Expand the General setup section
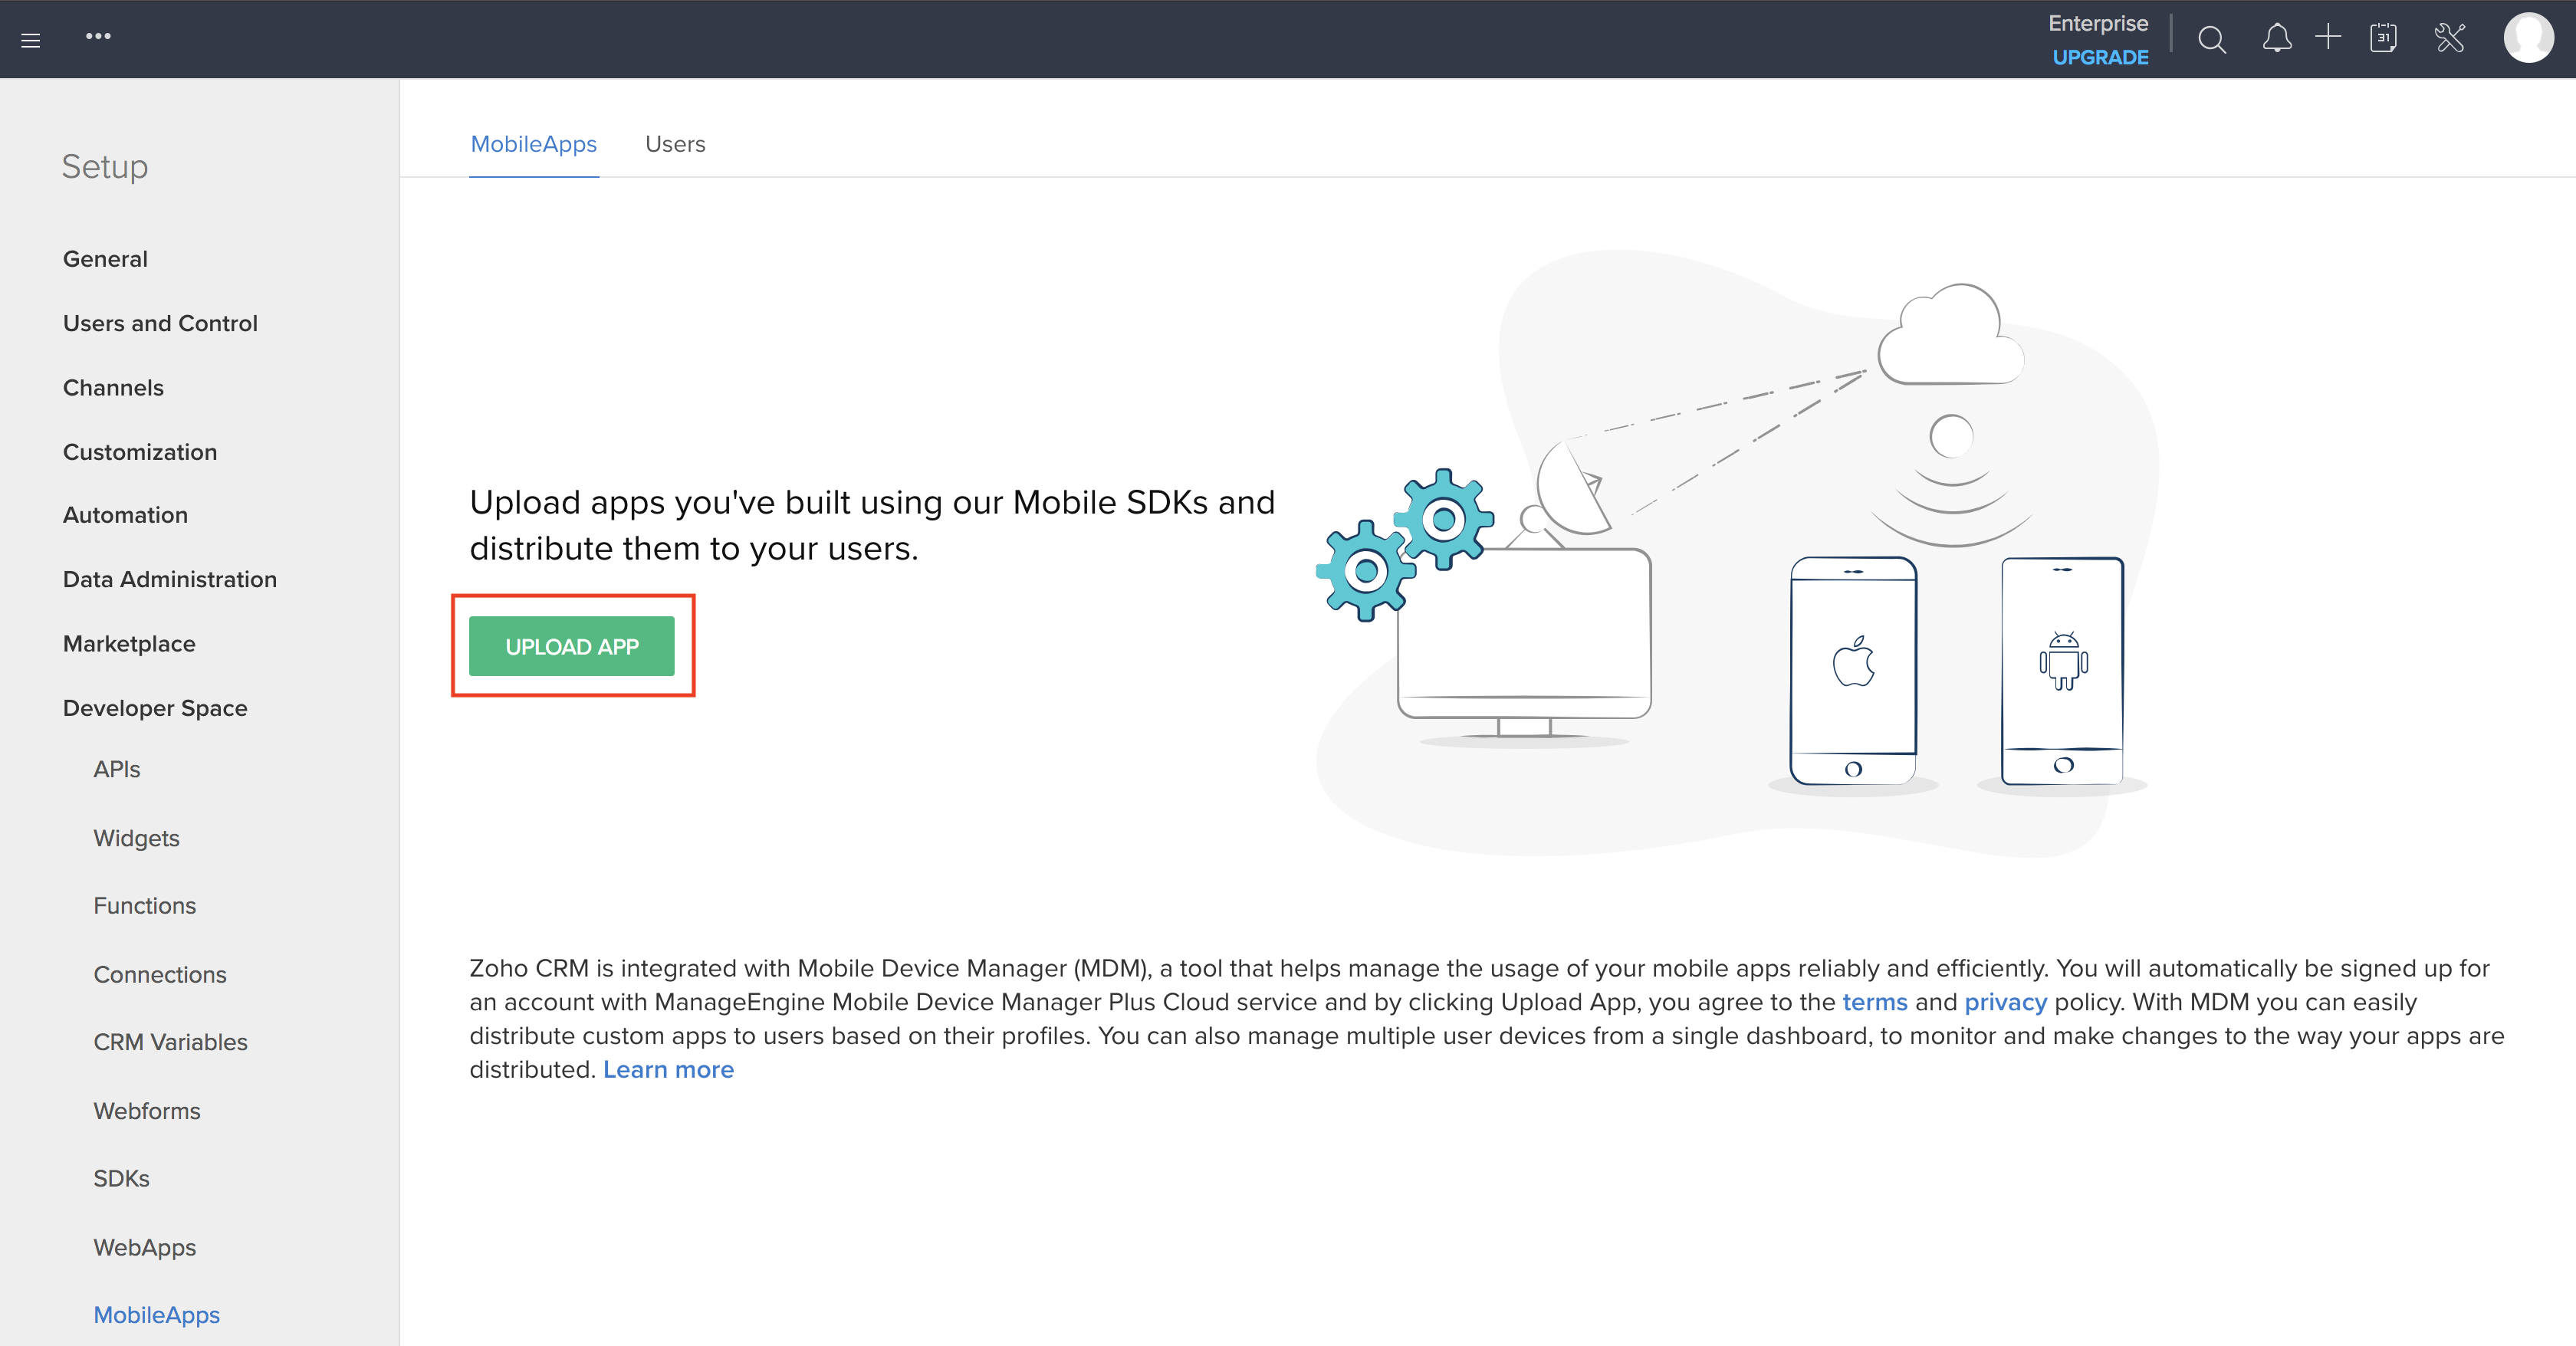The width and height of the screenshot is (2576, 1346). coord(105,259)
